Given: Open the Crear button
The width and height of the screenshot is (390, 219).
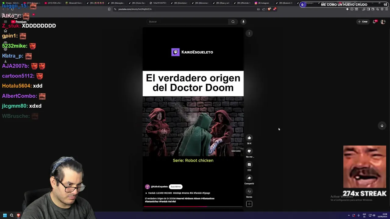Looking at the screenshot, I should 363,22.
